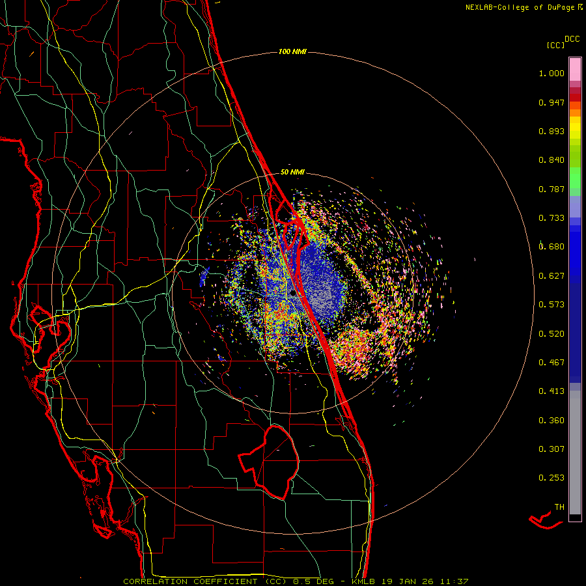This screenshot has height=586, width=586.
Task: Select the 0.733 legend value
Action: point(551,218)
